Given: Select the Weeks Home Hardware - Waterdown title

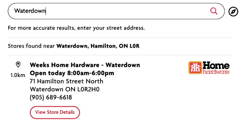Looking at the screenshot, I should pos(85,65).
